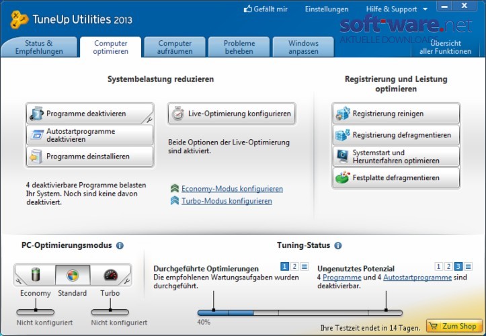Show info about PC-Optimierungsmodus
The width and height of the screenshot is (486, 336).
point(120,245)
